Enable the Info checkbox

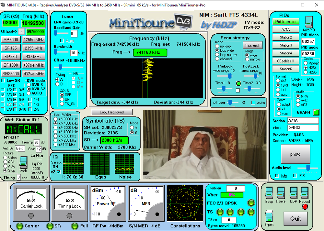click(277, 176)
